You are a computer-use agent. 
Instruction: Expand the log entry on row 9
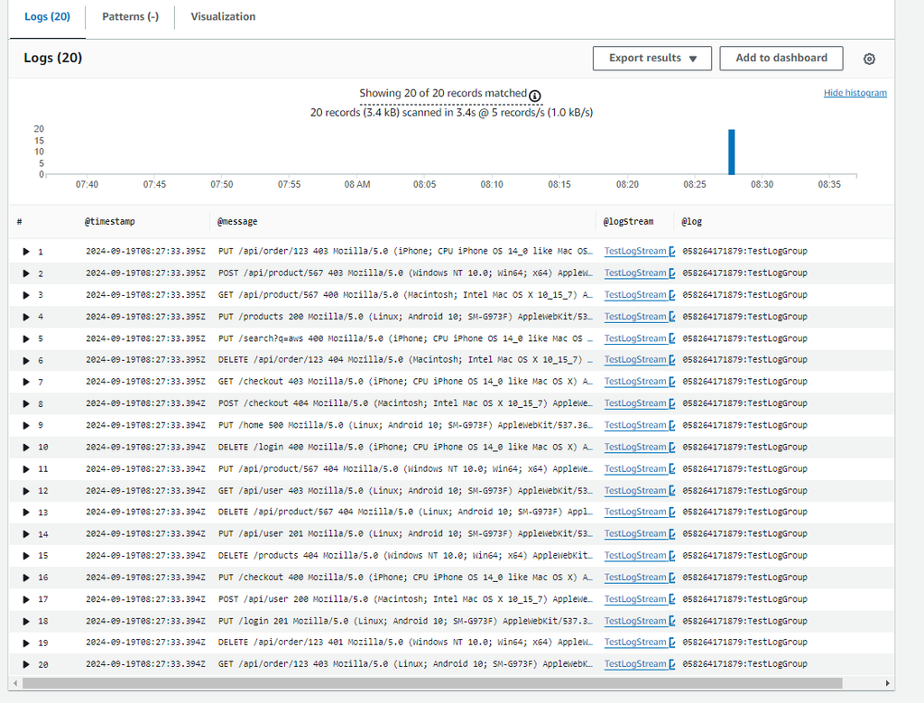click(x=25, y=425)
